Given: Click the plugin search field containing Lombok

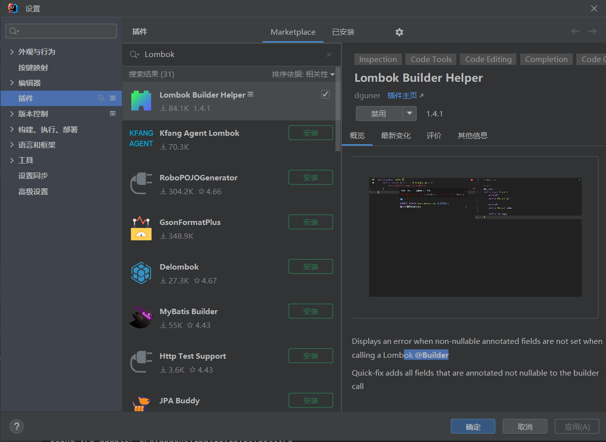Looking at the screenshot, I should click(232, 55).
